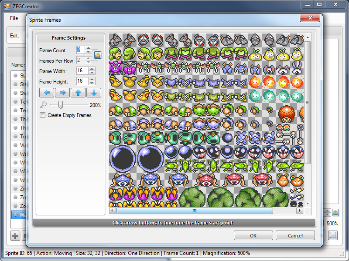The image size is (349, 261).
Task: Click the move frame left arrow button
Action: point(47,93)
